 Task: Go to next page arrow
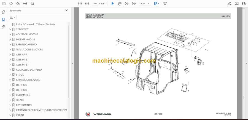[x=87, y=4]
